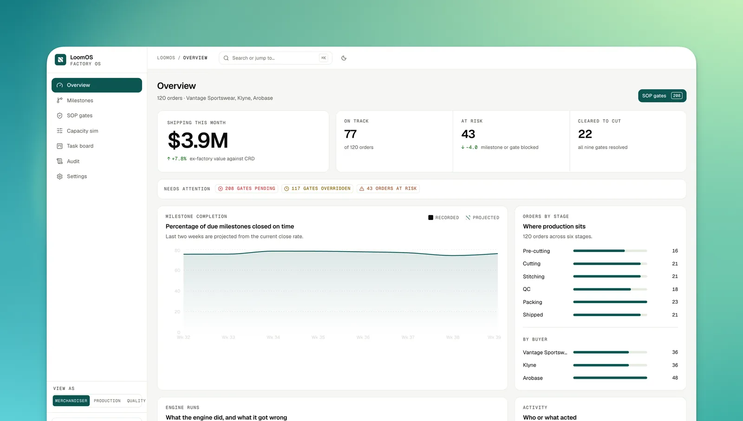Switch view to Quality

click(x=135, y=401)
